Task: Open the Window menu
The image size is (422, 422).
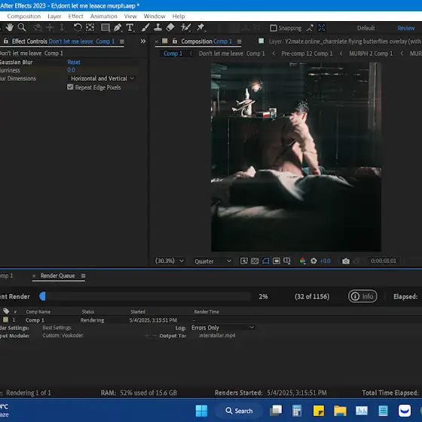Action: 154,16
